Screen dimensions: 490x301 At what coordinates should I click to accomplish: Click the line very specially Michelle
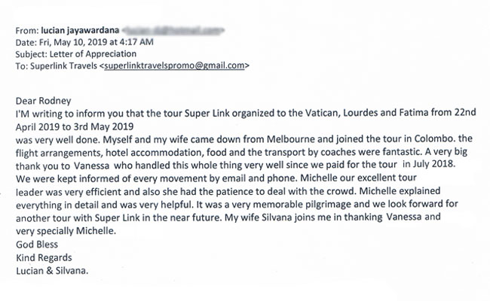(66, 231)
